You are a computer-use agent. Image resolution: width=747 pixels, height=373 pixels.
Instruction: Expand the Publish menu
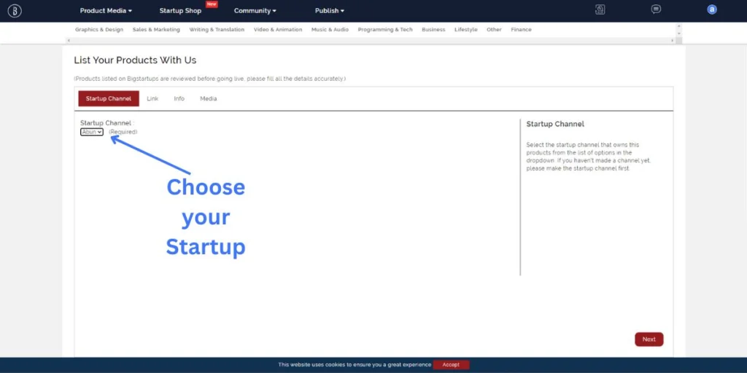329,10
